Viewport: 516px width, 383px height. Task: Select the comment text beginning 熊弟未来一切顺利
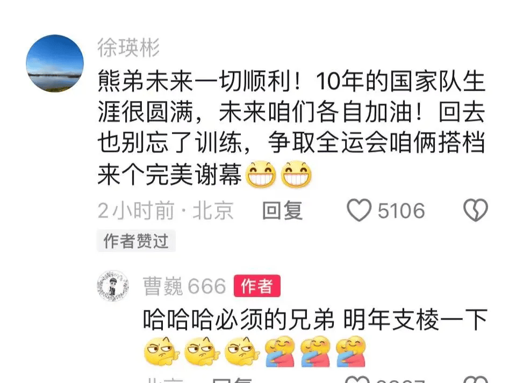point(291,127)
